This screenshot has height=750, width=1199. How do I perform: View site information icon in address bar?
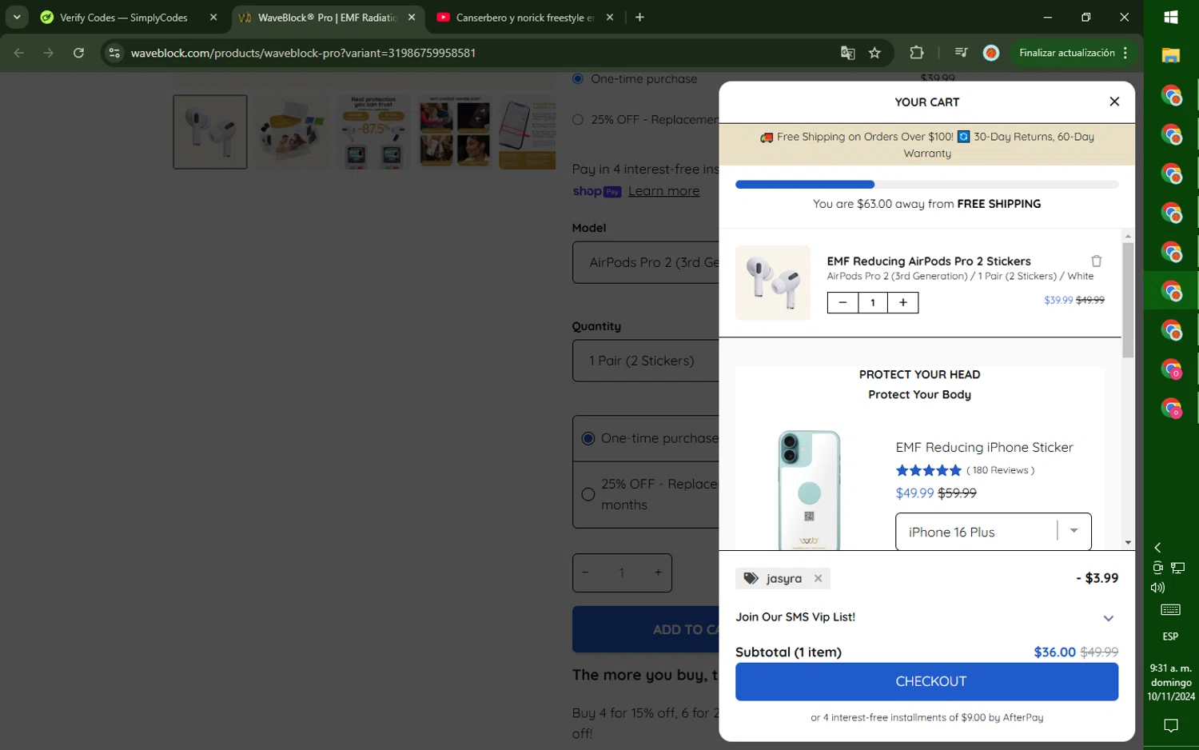114,53
